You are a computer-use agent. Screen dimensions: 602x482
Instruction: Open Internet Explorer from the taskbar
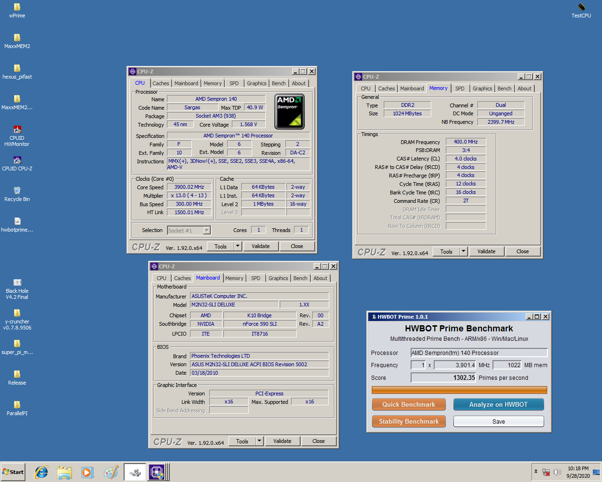[41, 472]
